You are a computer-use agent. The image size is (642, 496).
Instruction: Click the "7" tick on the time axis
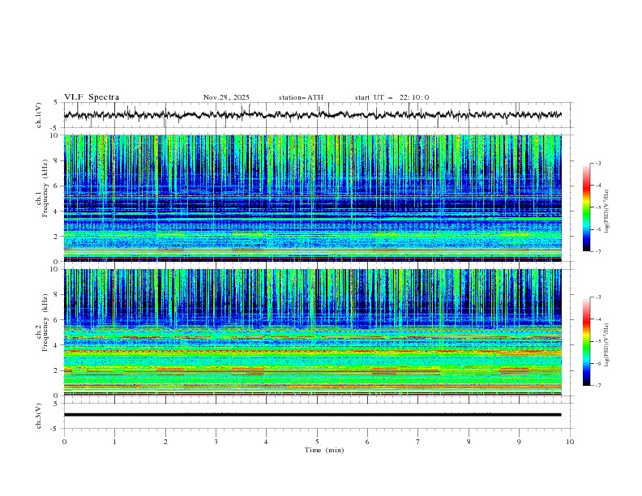coord(418,442)
